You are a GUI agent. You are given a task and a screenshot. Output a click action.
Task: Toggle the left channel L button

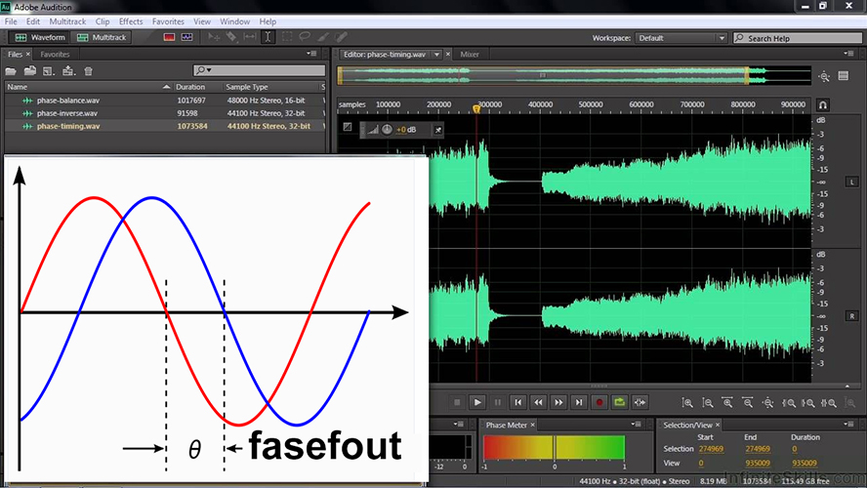[x=851, y=182]
